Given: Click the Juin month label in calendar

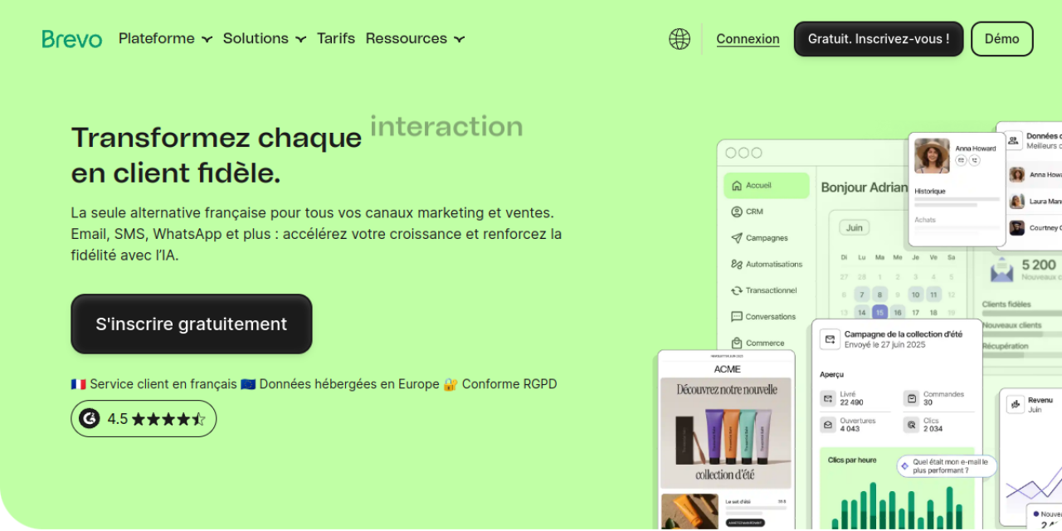Looking at the screenshot, I should point(855,227).
